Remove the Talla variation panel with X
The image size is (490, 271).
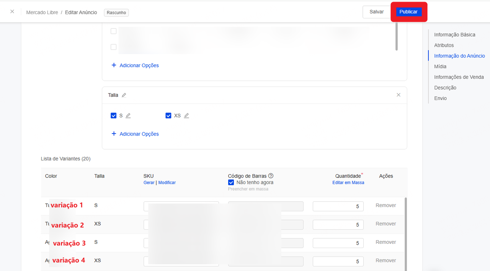pyautogui.click(x=399, y=95)
